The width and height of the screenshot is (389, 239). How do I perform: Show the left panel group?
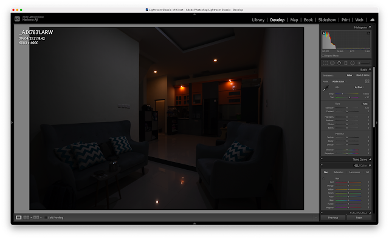[12, 123]
